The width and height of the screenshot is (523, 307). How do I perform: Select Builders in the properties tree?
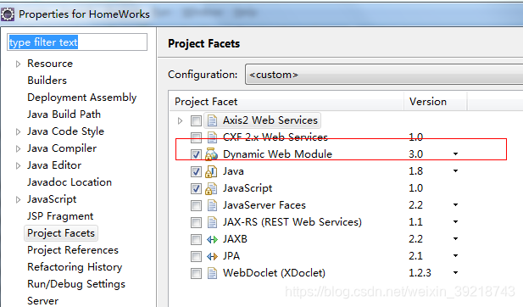click(47, 81)
